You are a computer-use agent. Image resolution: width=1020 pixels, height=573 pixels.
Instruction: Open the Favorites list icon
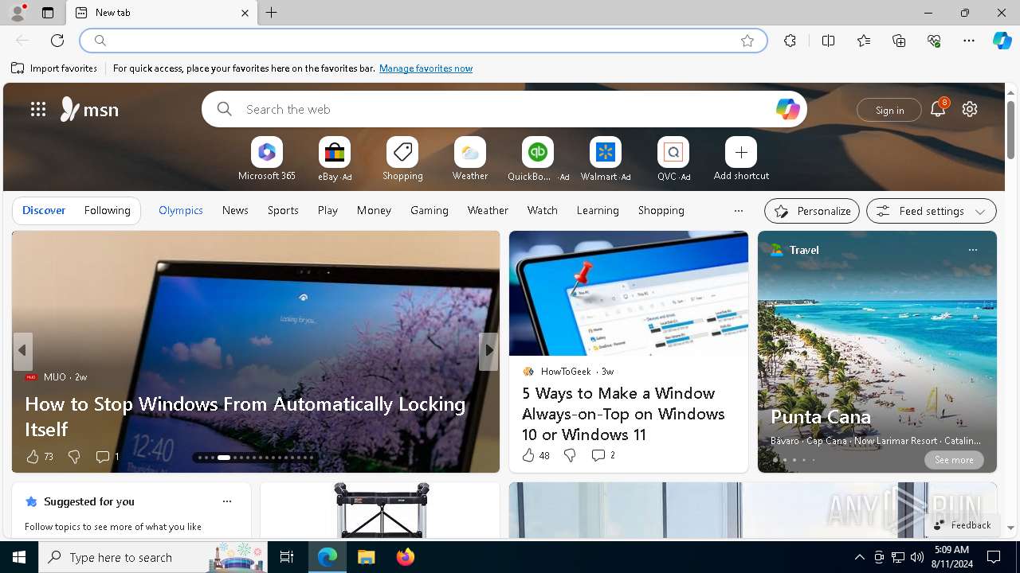tap(864, 41)
